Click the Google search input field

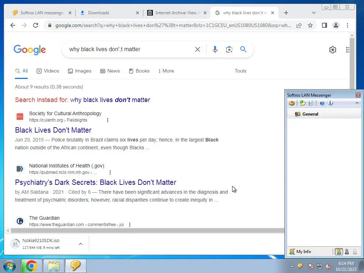(x=130, y=49)
